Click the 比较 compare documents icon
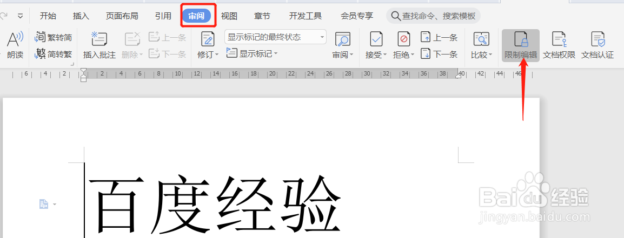The image size is (624, 238). tap(481, 39)
